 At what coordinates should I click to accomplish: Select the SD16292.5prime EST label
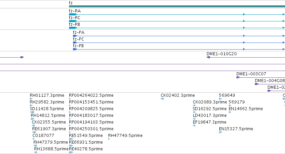coord(210,109)
